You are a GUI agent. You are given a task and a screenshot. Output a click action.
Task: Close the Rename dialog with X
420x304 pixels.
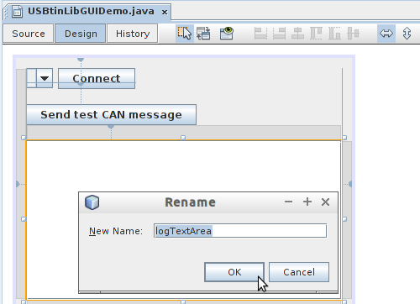[325, 202]
